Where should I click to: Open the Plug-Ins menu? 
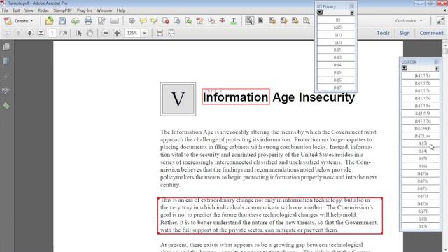coord(85,10)
